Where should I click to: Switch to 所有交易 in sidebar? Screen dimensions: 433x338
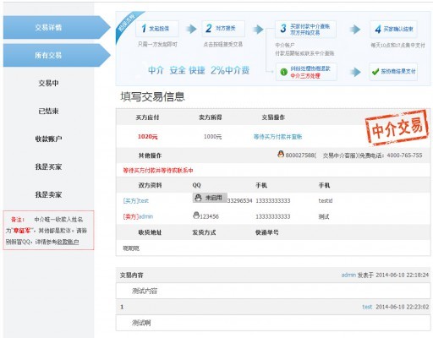pyautogui.click(x=57, y=55)
